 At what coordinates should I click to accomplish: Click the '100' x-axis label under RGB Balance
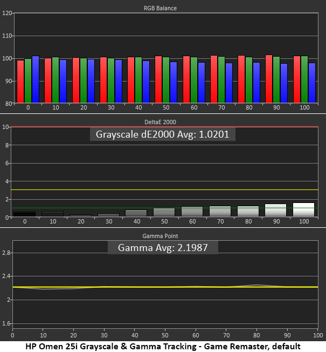(304, 108)
